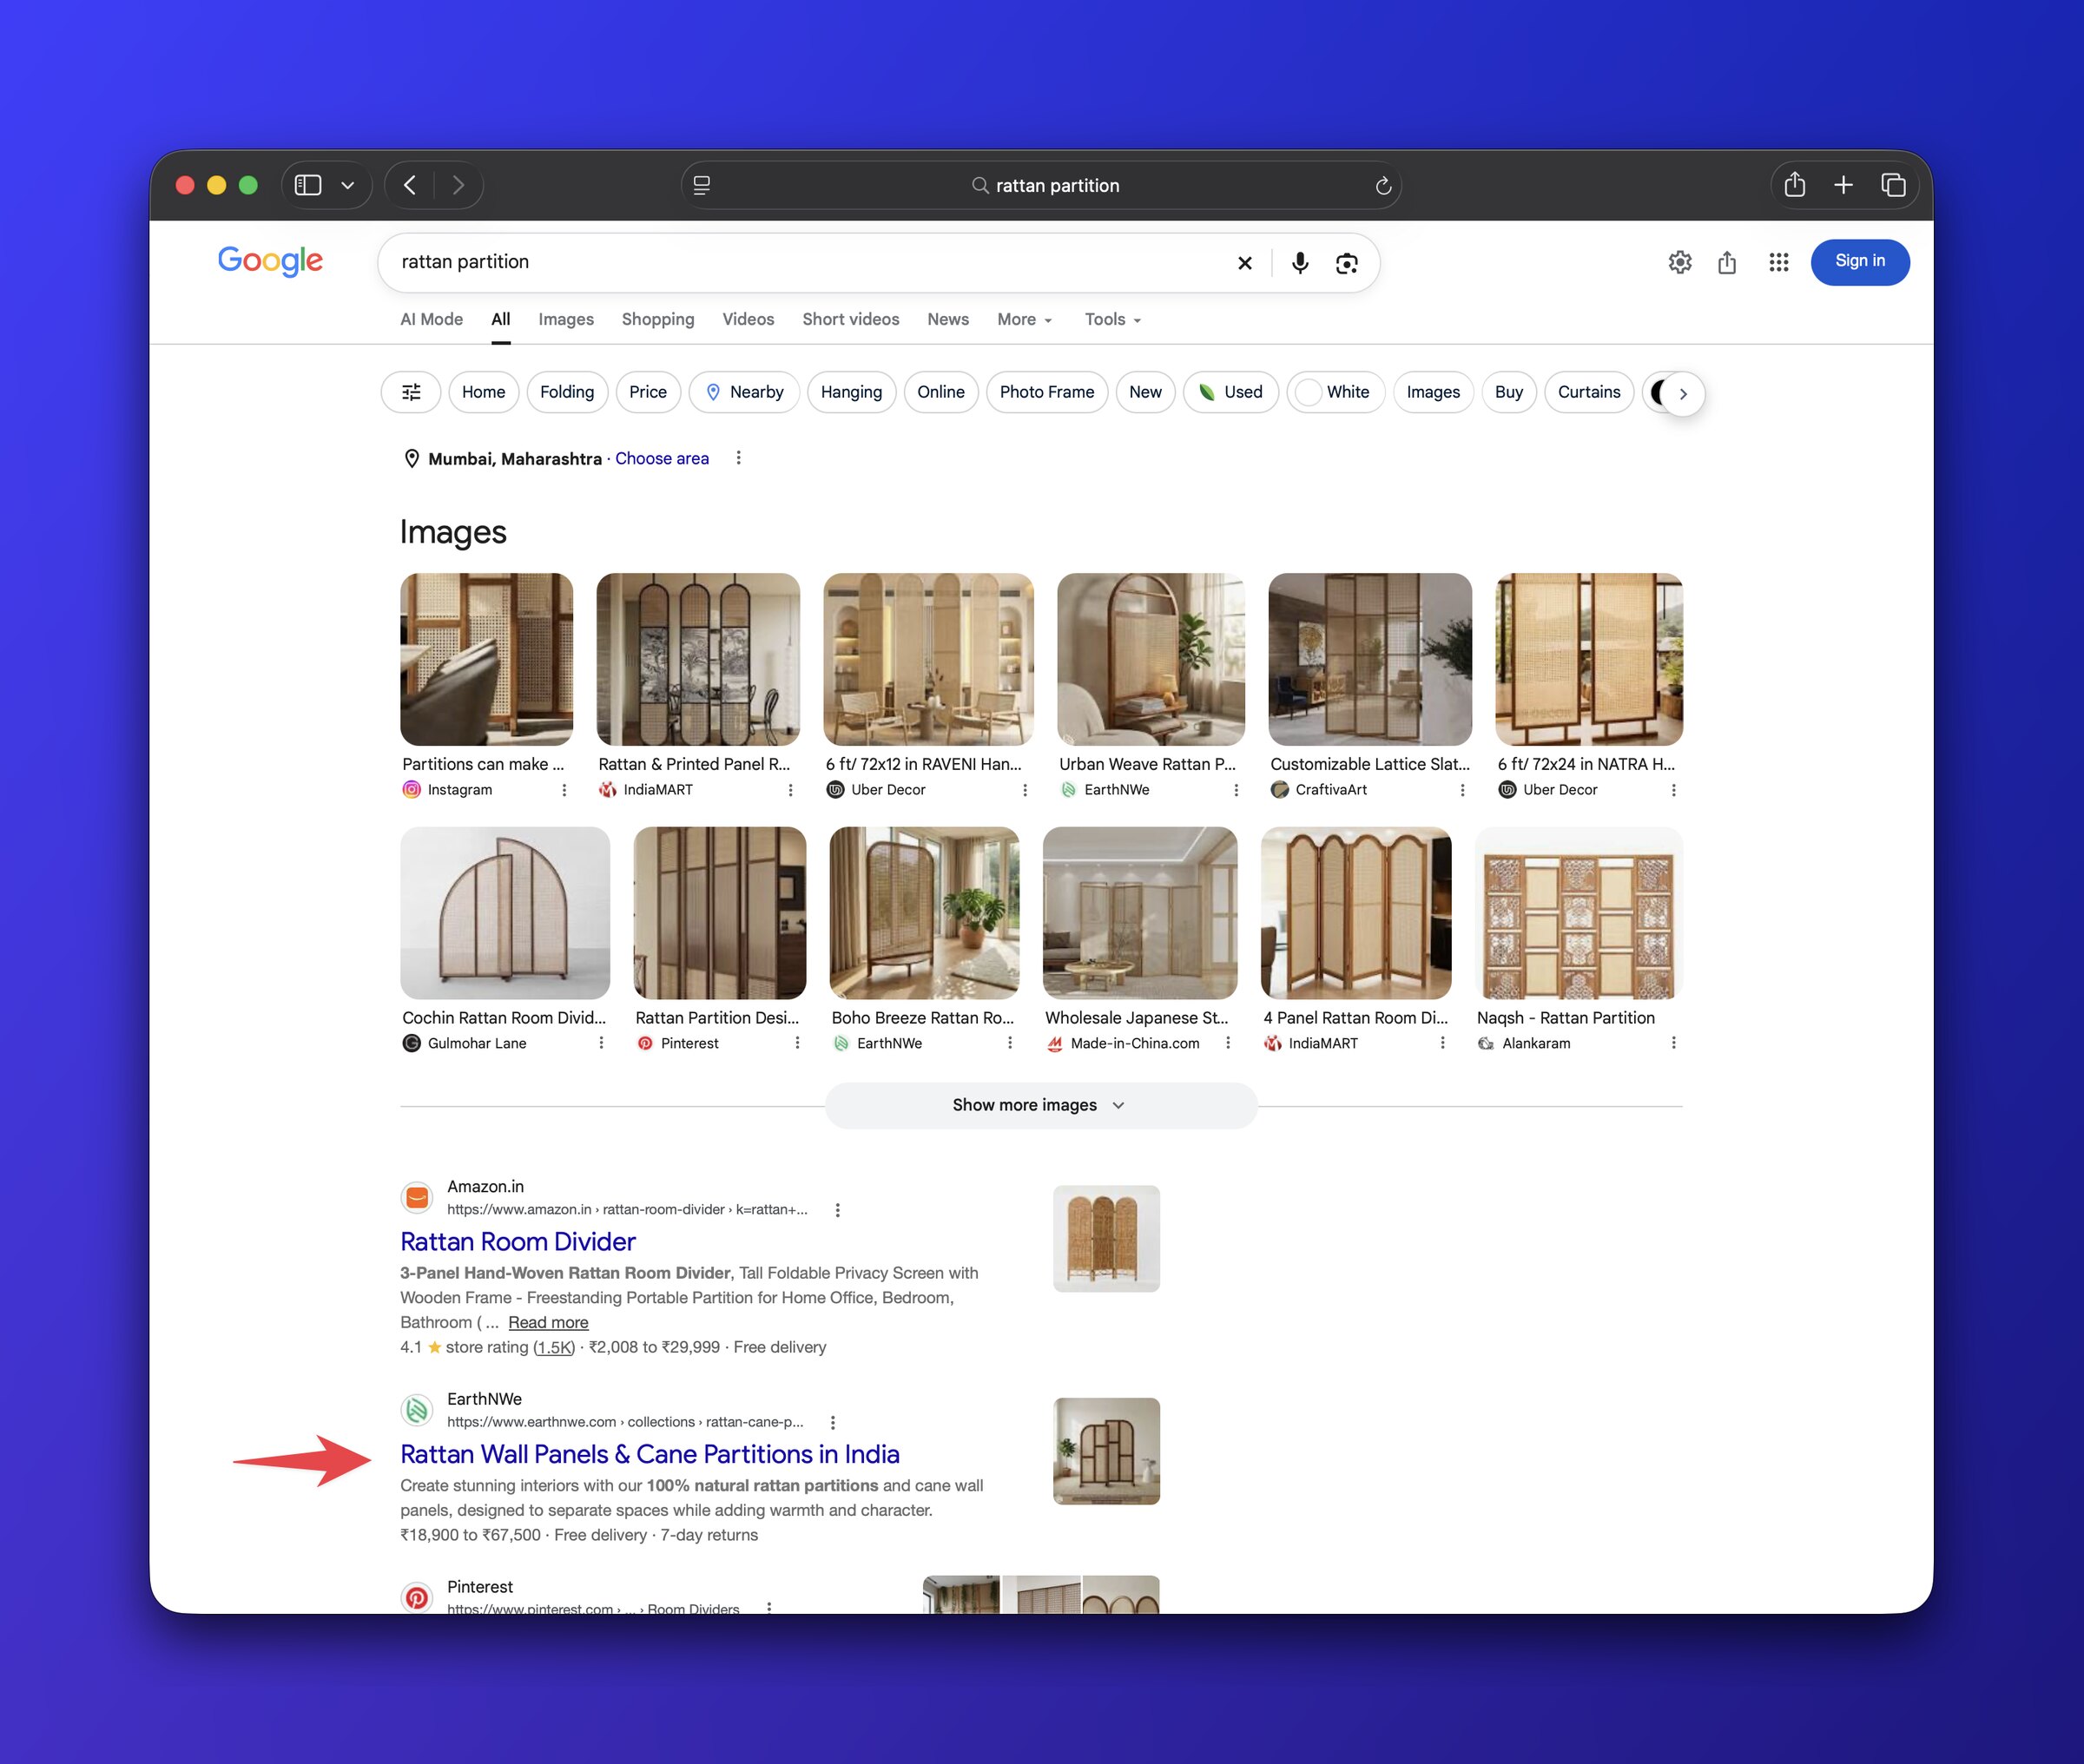Click the voice search microphone icon
Screen dimensions: 2084x1764
pos(1299,263)
